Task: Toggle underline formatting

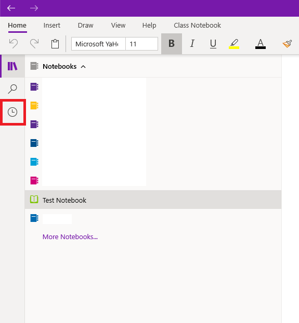Action: point(213,44)
